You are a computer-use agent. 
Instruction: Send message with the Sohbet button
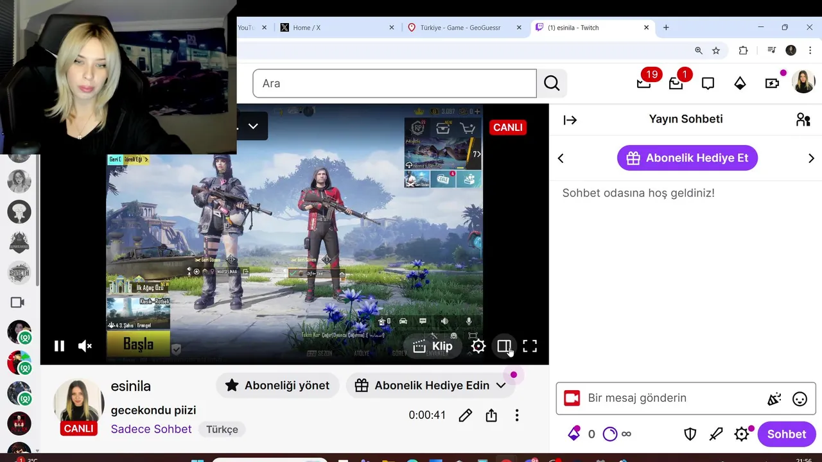click(x=787, y=434)
